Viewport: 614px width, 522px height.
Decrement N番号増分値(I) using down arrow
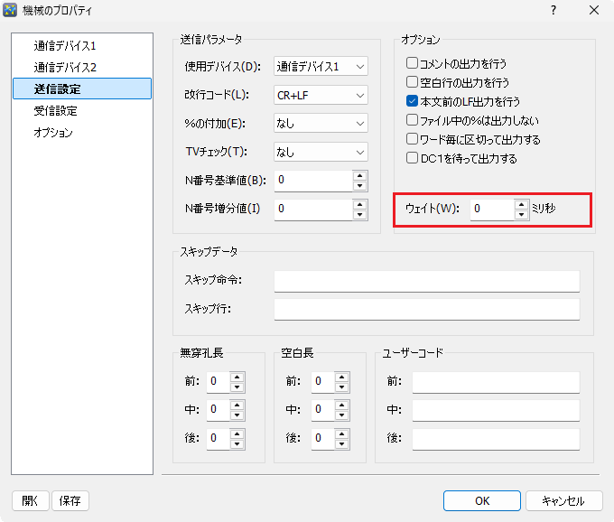pyautogui.click(x=360, y=215)
